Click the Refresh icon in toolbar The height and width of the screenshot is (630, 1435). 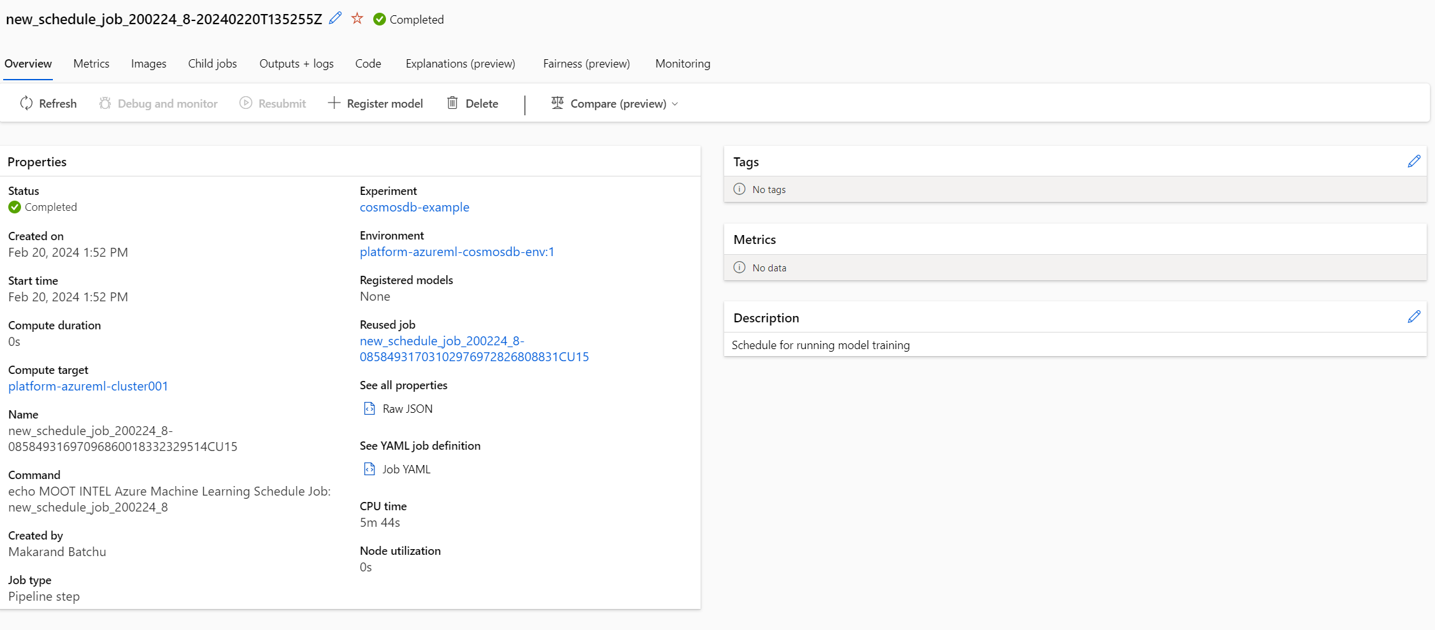pyautogui.click(x=26, y=103)
